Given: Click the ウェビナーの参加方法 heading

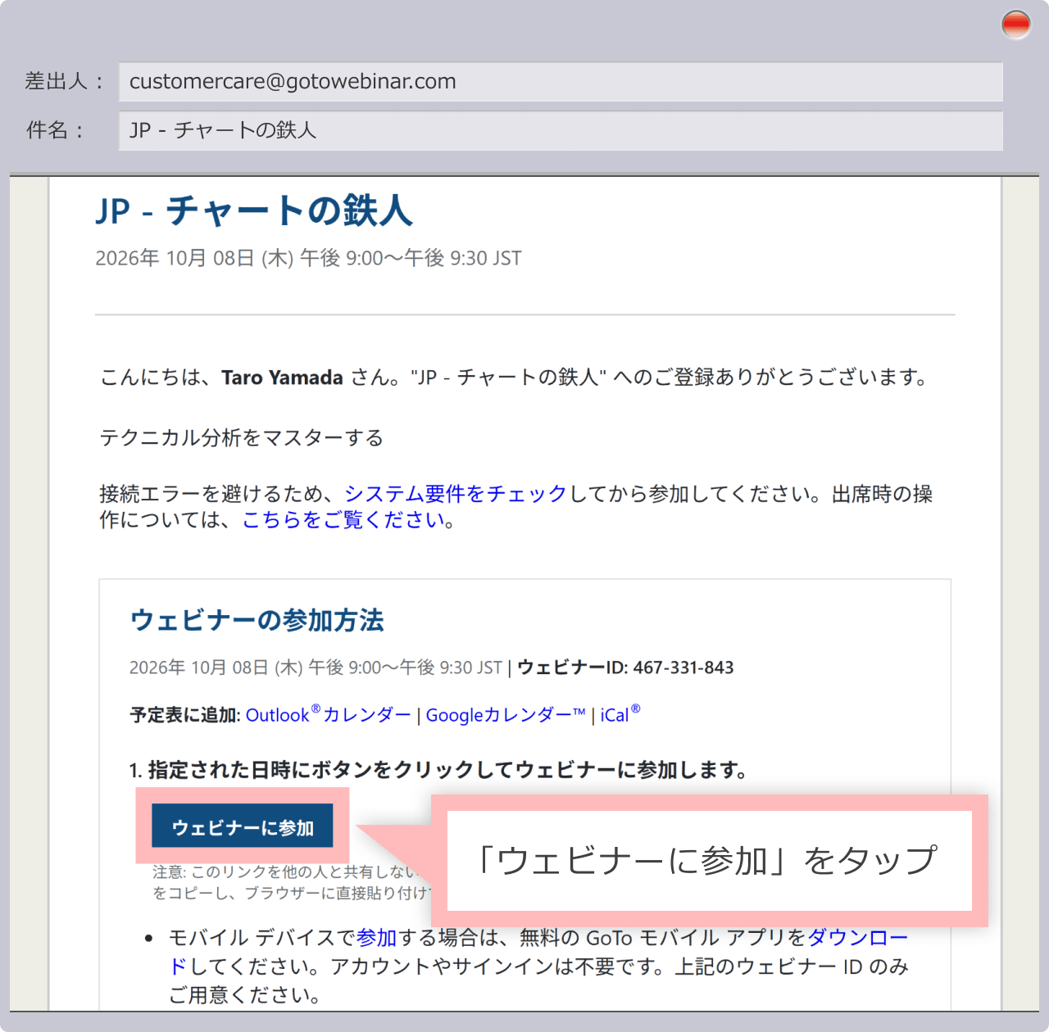Looking at the screenshot, I should tap(257, 620).
